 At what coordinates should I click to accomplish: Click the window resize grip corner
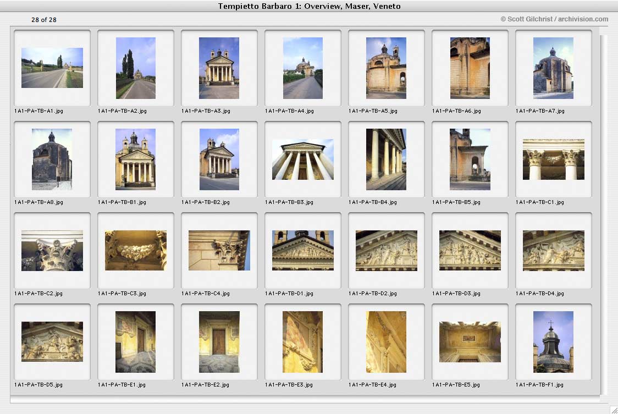point(614,410)
